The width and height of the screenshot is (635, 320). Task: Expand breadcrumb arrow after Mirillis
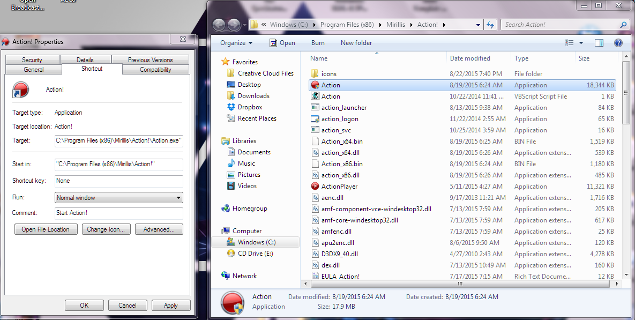(x=411, y=25)
